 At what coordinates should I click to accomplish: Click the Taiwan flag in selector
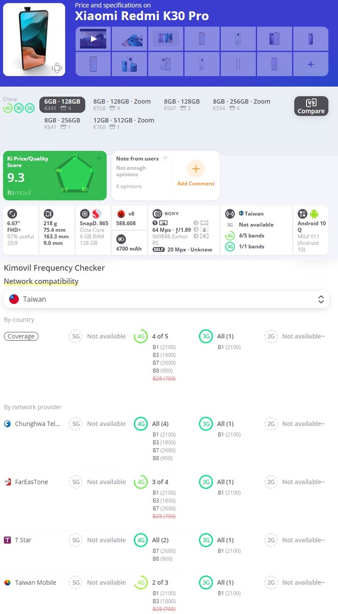click(x=14, y=299)
